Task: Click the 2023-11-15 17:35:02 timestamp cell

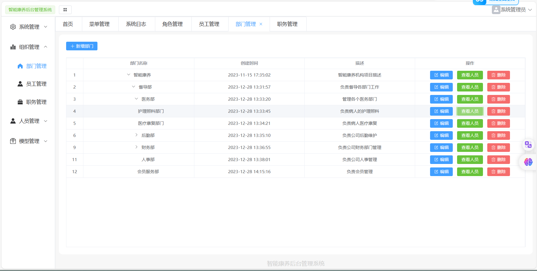Action: [249, 75]
